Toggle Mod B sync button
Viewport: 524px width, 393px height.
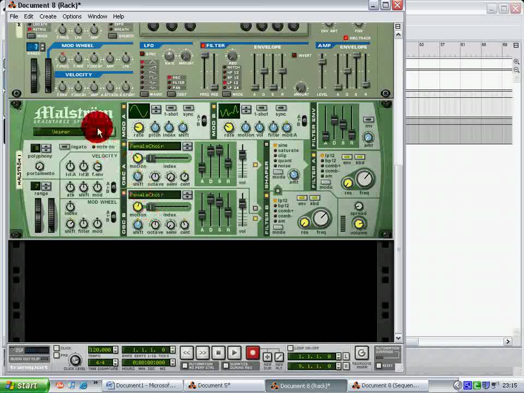(281, 108)
